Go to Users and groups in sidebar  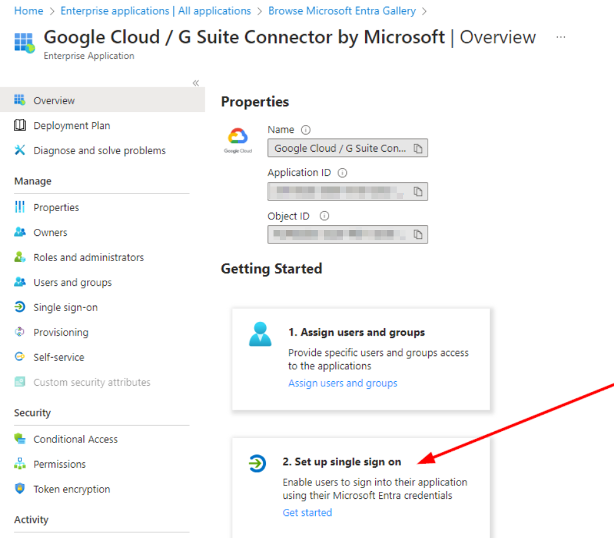point(72,283)
